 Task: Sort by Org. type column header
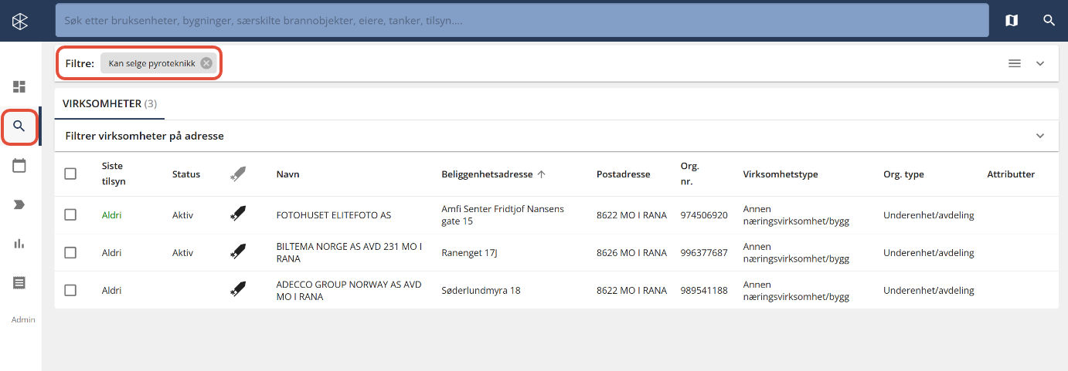click(x=903, y=174)
